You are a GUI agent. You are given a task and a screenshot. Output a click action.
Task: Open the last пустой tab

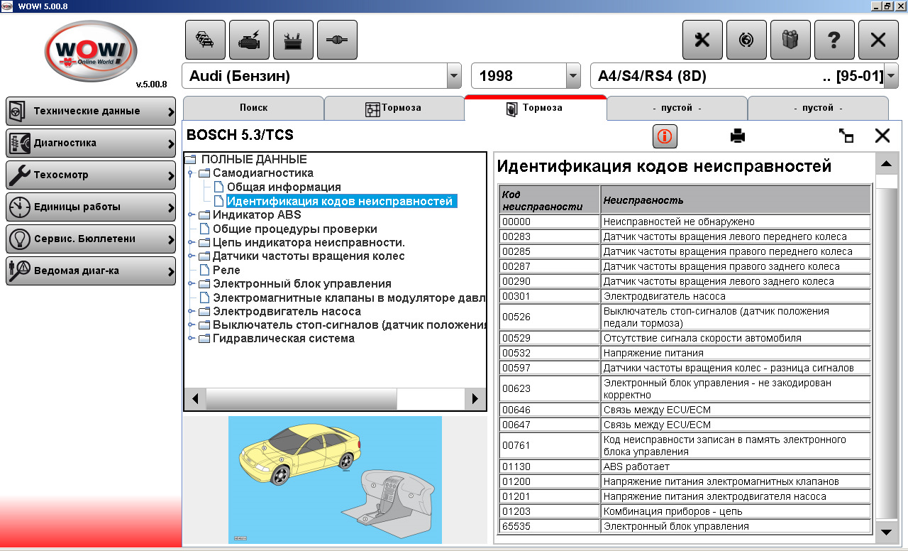click(x=818, y=108)
